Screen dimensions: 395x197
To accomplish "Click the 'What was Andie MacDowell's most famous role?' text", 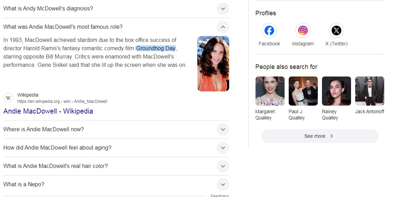I will coord(63,27).
